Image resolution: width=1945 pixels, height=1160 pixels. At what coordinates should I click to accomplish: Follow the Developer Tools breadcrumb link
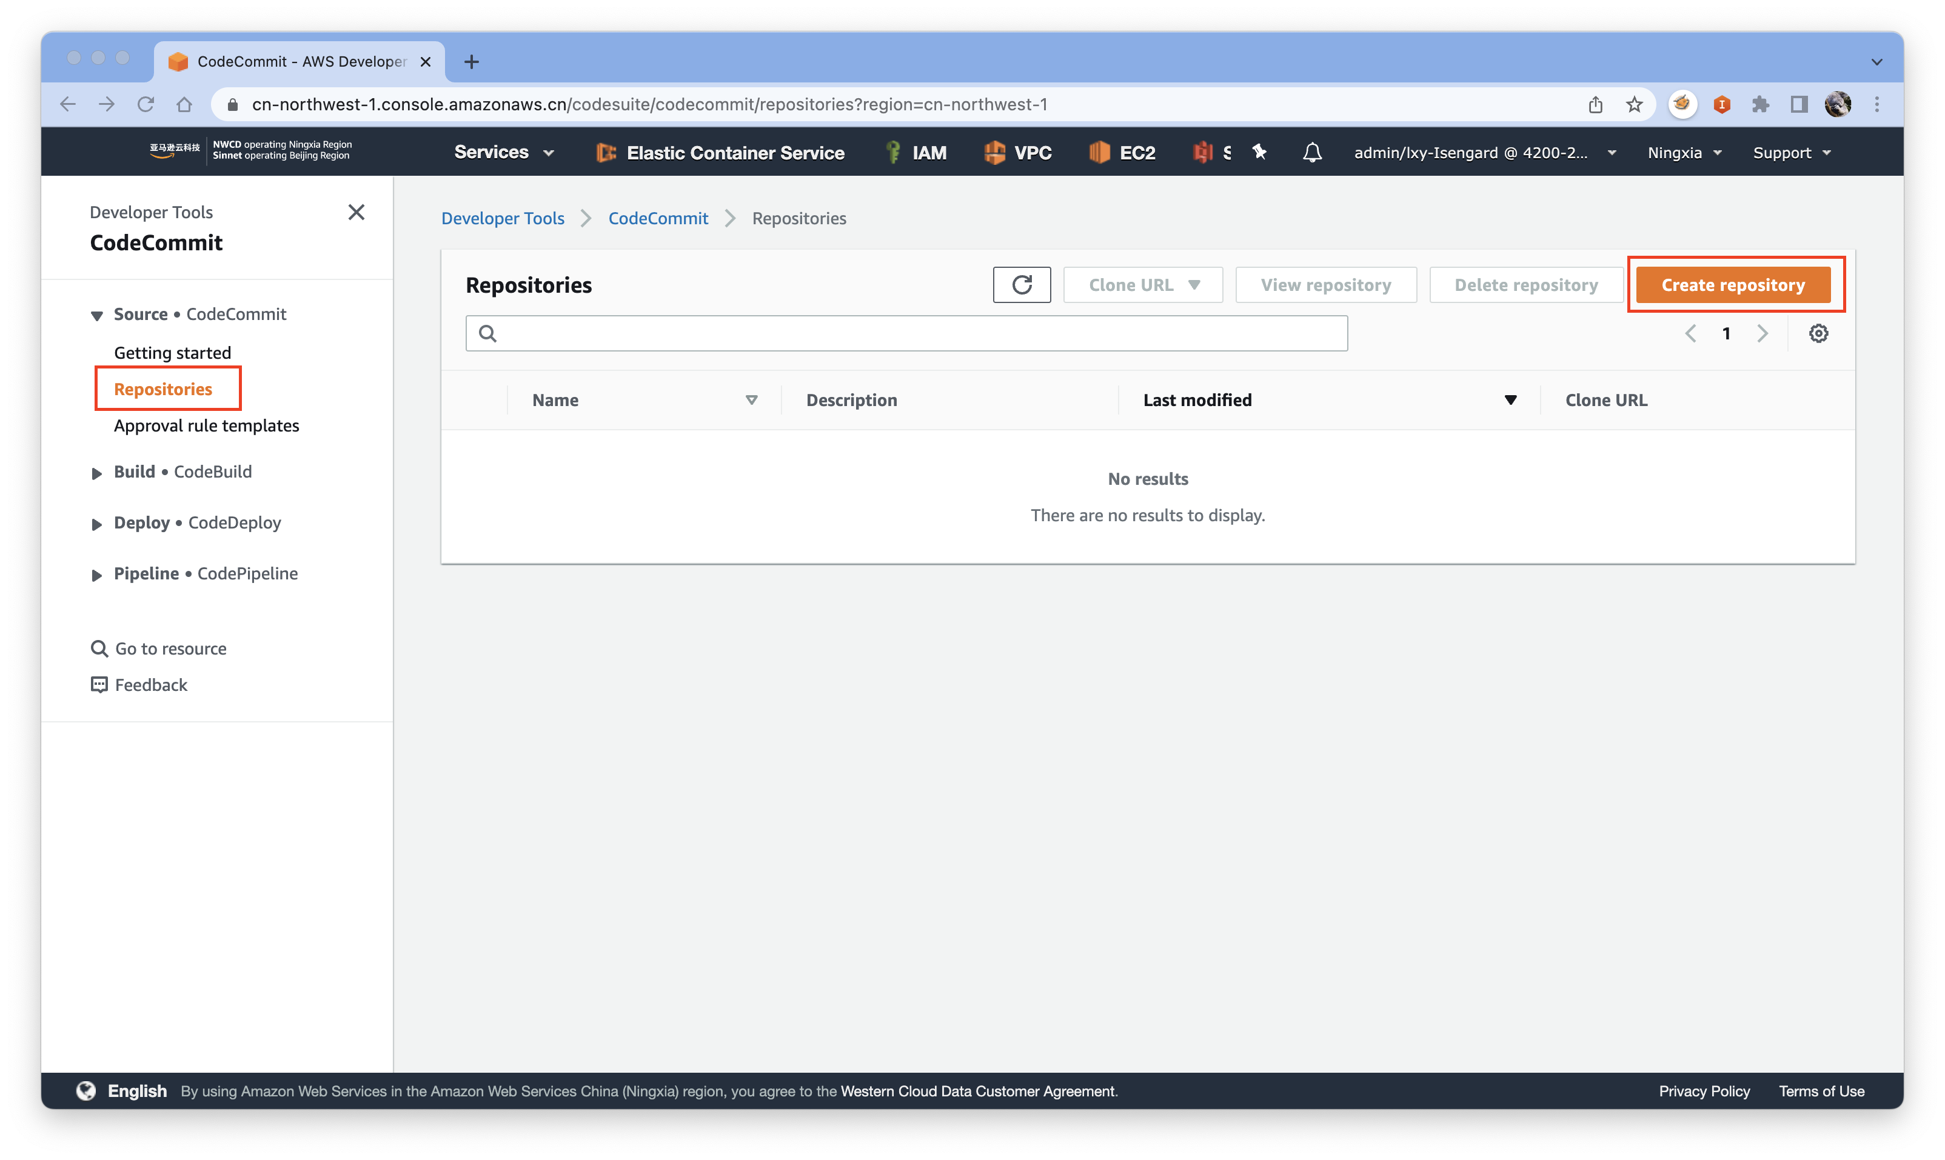click(x=502, y=218)
